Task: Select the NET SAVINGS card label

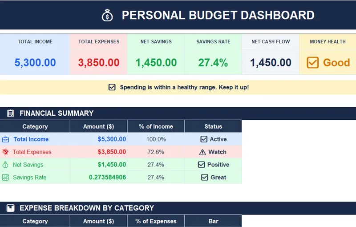Action: (x=156, y=41)
